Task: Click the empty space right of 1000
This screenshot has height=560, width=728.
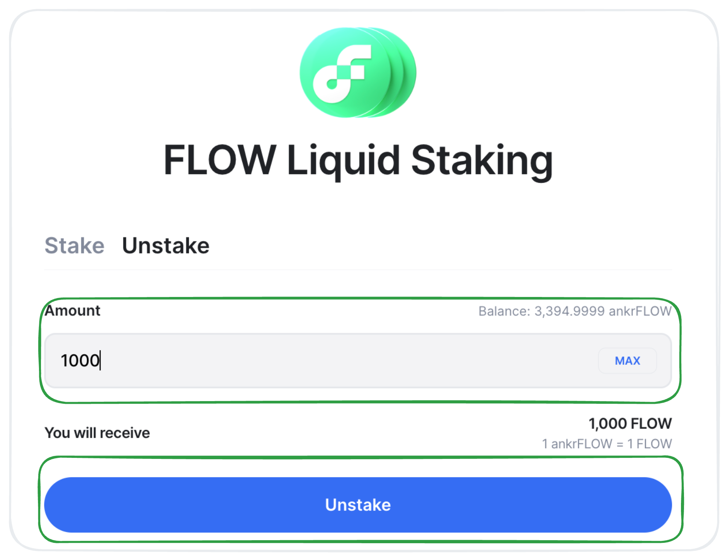Action: (x=349, y=361)
